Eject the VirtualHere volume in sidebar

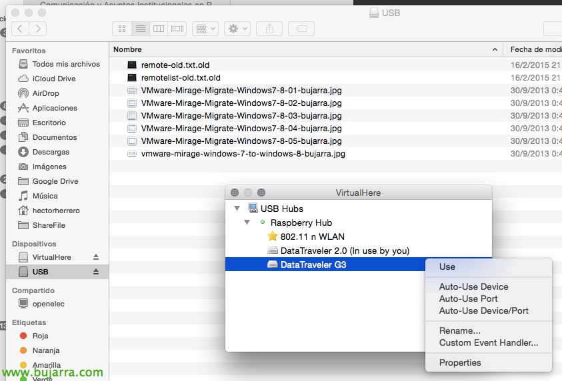click(x=95, y=257)
